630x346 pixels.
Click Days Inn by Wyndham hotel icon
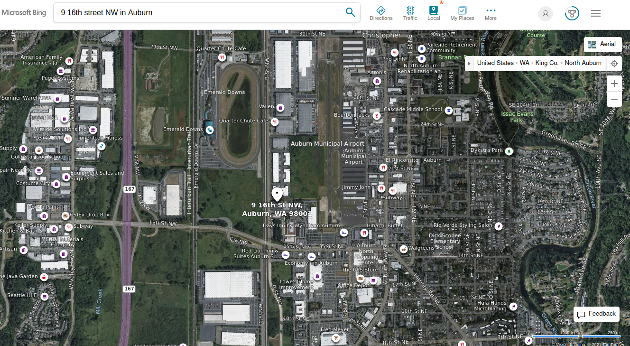pyautogui.click(x=344, y=233)
